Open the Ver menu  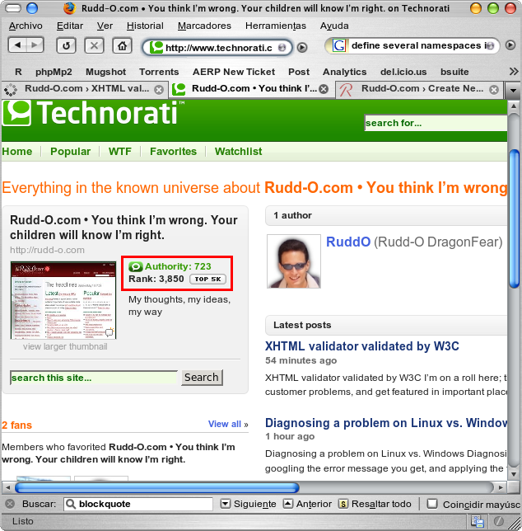[105, 26]
